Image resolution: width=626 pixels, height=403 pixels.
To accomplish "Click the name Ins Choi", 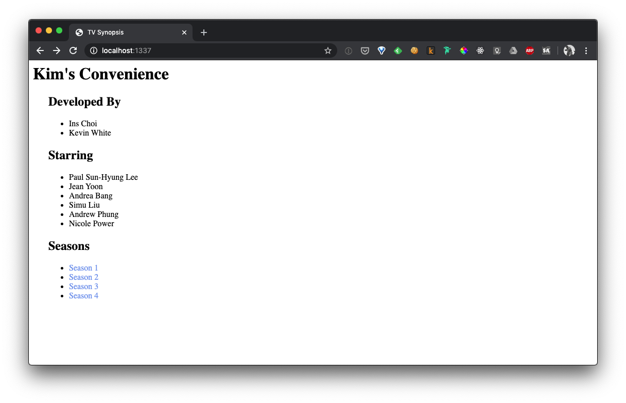I will 83,124.
